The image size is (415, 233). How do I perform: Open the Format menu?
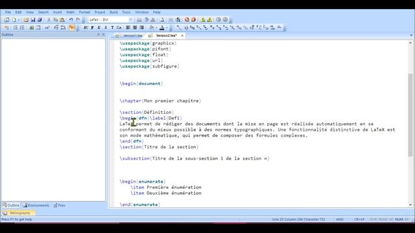(x=84, y=12)
